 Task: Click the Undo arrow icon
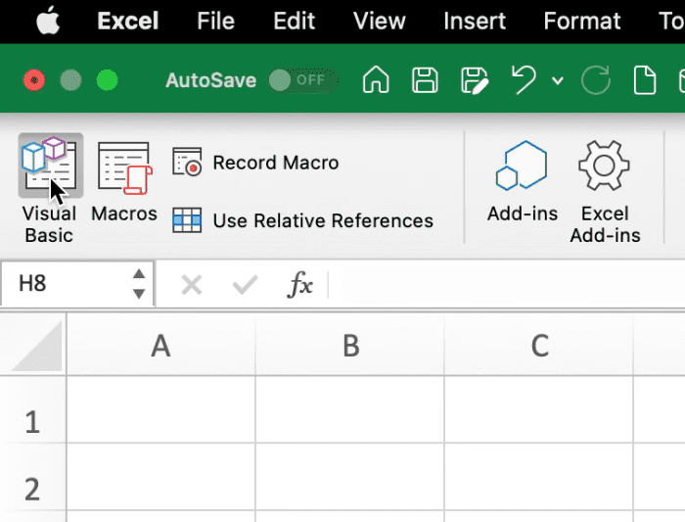[x=525, y=80]
